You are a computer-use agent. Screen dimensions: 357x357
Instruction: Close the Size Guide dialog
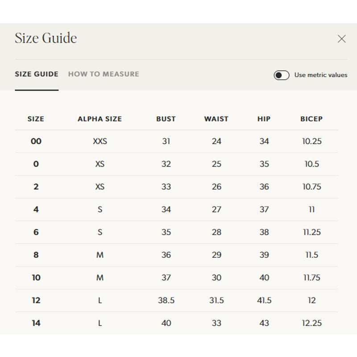(341, 39)
